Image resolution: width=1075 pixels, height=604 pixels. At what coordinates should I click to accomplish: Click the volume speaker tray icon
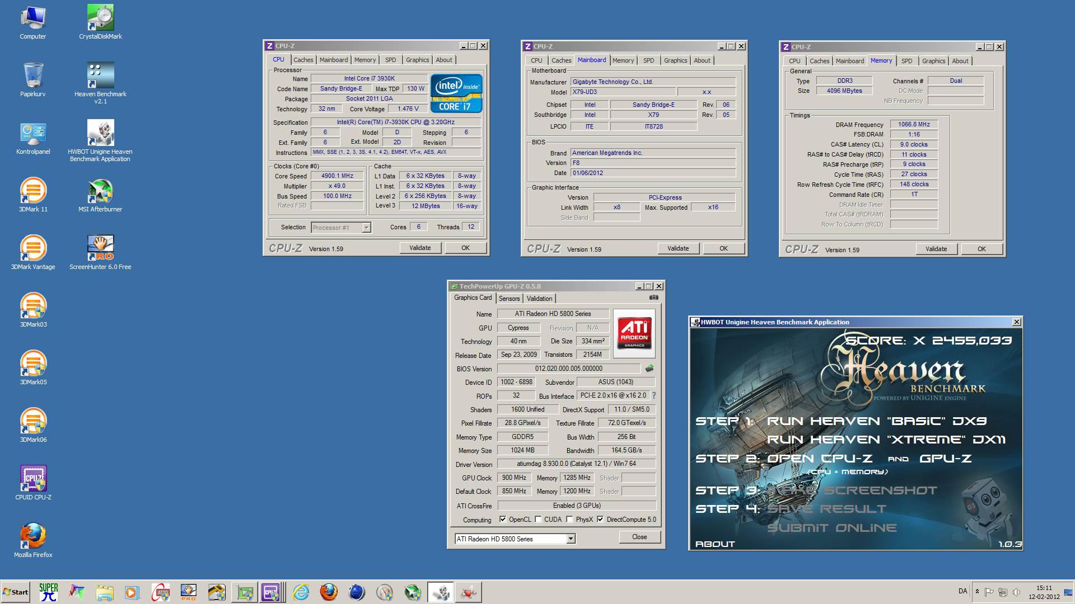click(x=1016, y=592)
